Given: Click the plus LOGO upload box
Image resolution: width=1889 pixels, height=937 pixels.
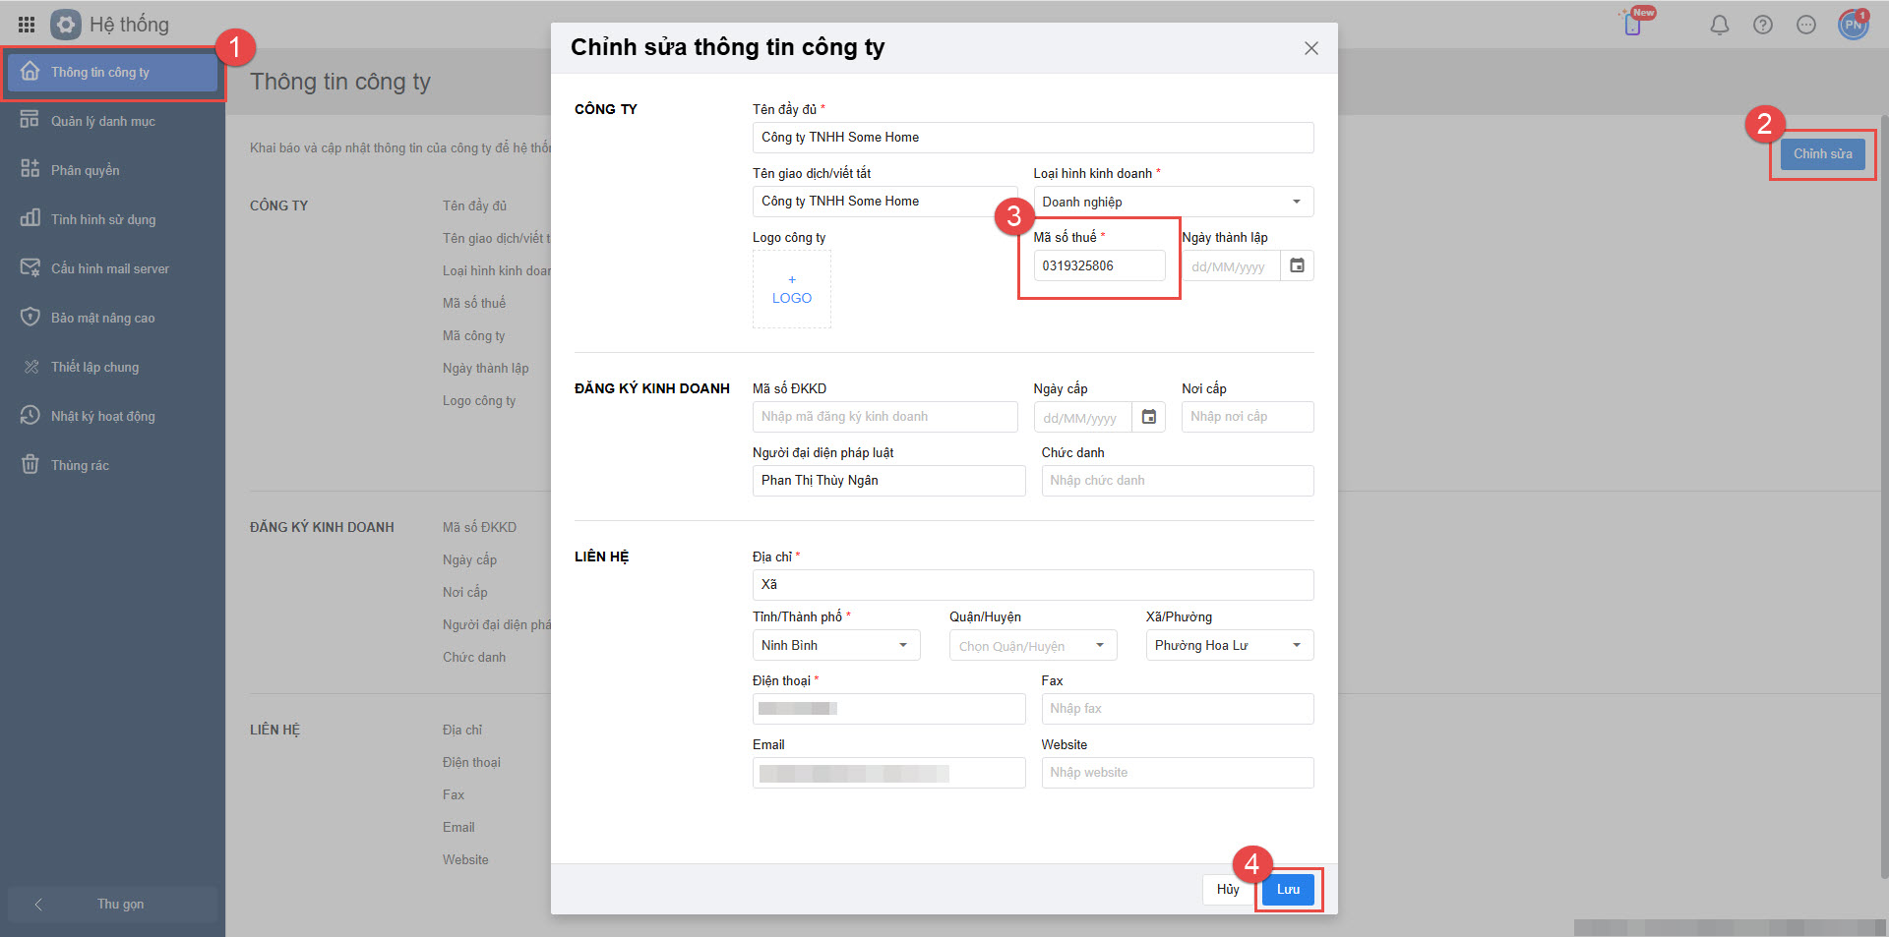Looking at the screenshot, I should pyautogui.click(x=791, y=289).
